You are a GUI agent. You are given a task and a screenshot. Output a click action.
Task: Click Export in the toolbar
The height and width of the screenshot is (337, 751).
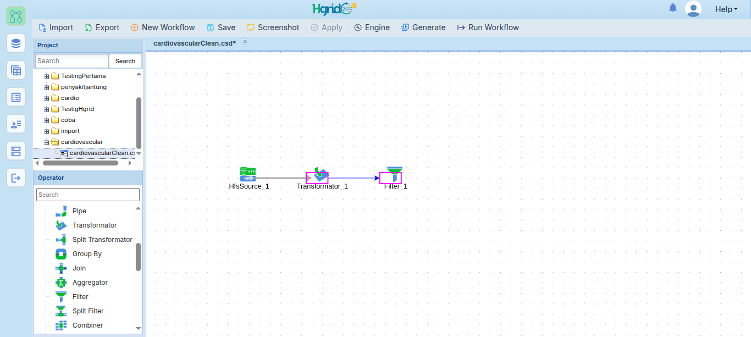tap(102, 27)
